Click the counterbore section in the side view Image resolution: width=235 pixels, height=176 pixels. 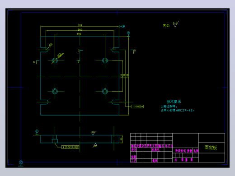[x=55, y=139]
